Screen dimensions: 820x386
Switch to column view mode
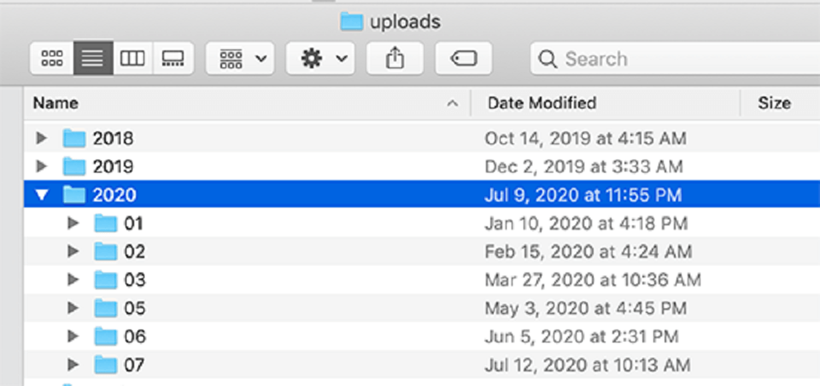point(133,59)
